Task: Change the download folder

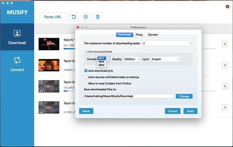Action: [x=184, y=96]
